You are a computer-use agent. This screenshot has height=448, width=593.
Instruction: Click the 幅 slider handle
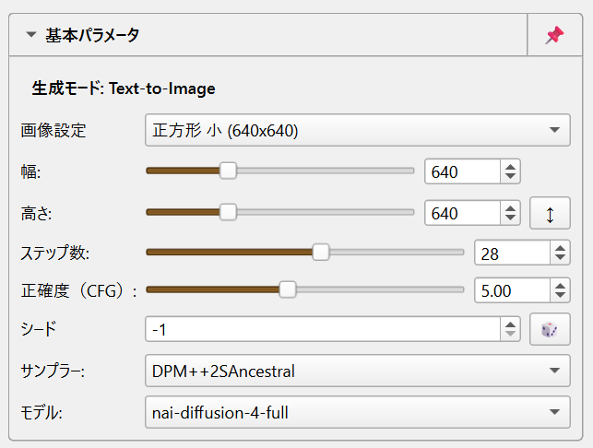coord(228,171)
